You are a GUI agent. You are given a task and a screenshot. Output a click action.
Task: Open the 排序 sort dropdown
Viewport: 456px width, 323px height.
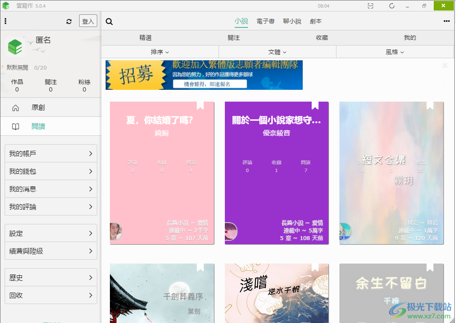click(x=160, y=52)
